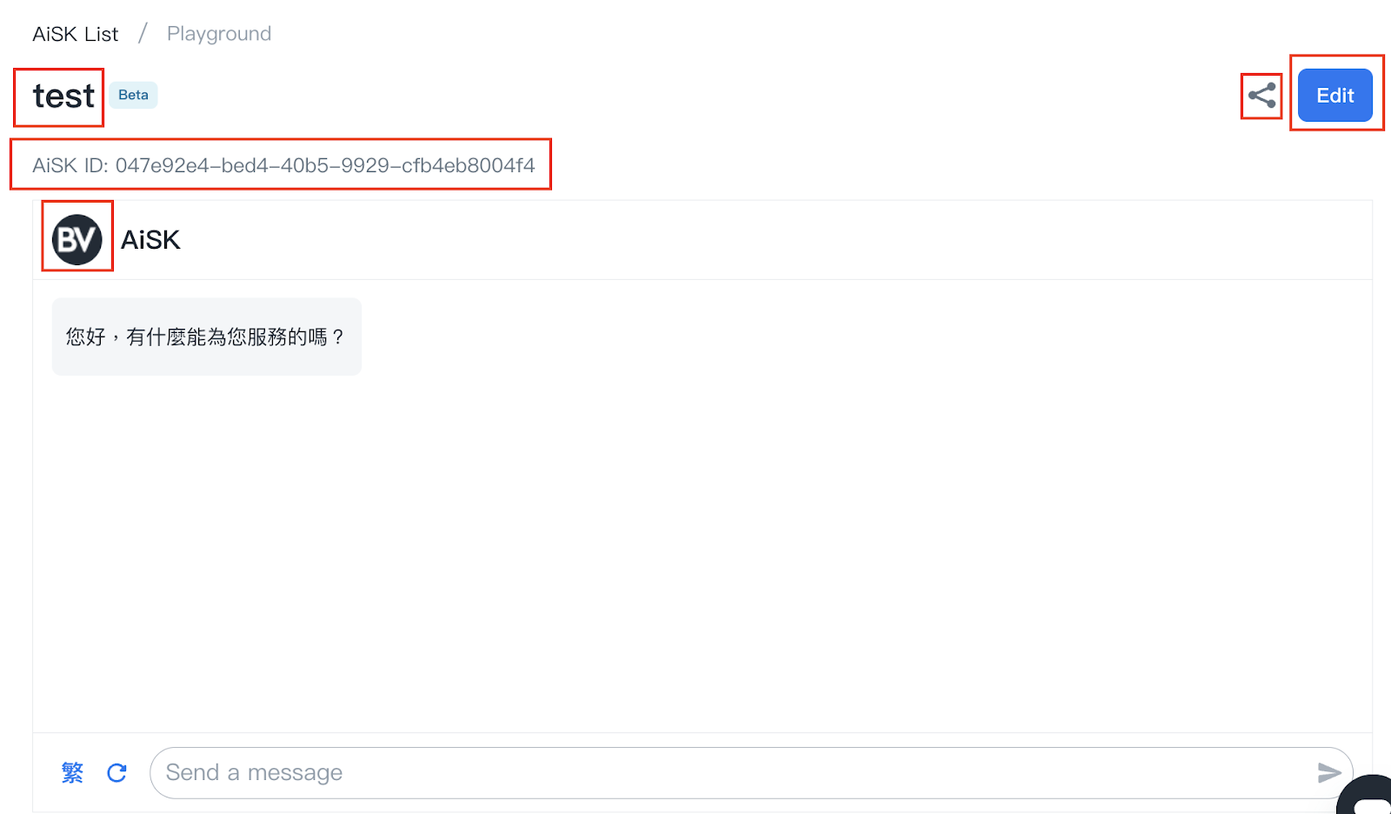1391x814 pixels.
Task: Click the blue Edit button
Action: coord(1335,95)
